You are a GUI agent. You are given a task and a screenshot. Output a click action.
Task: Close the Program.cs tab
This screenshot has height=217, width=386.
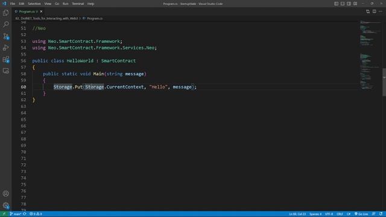(41, 11)
